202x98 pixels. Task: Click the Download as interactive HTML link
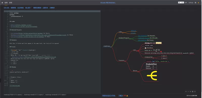pos(109,96)
